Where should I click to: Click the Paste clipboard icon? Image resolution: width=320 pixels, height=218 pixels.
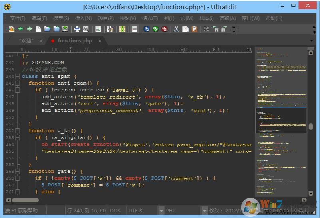pyautogui.click(x=194, y=29)
